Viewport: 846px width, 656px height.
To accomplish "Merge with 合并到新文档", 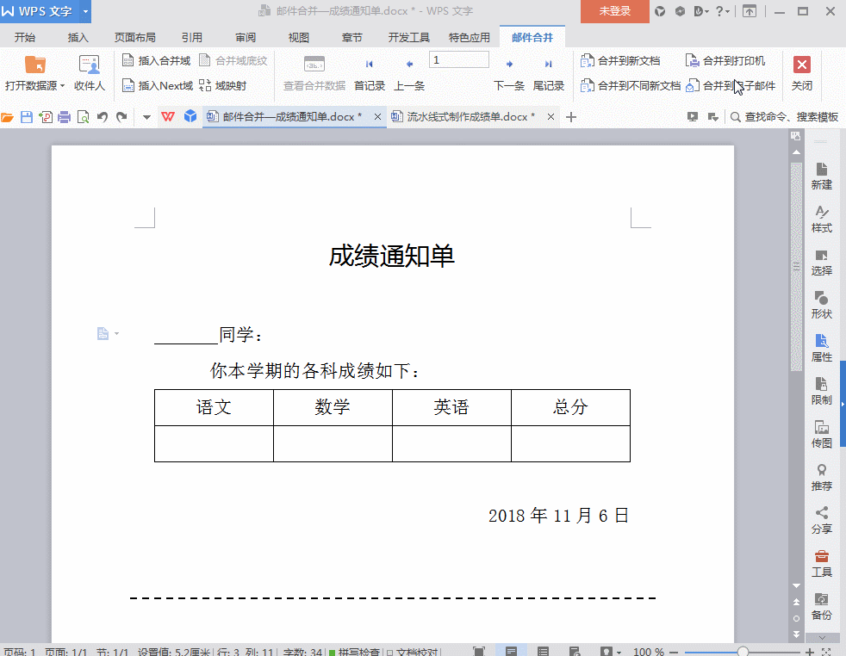I will 620,60.
